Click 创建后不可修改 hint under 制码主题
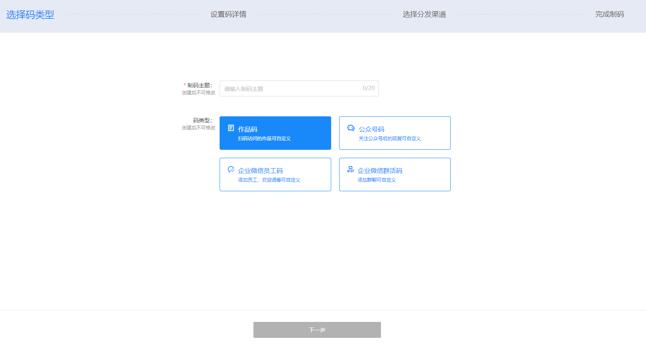The width and height of the screenshot is (646, 349). point(199,93)
